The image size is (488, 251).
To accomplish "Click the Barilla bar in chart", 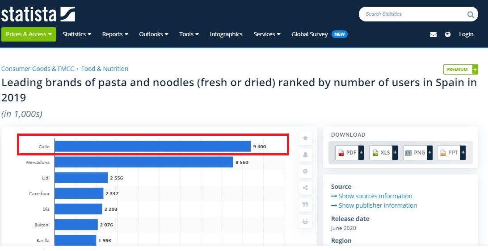I will (x=76, y=240).
